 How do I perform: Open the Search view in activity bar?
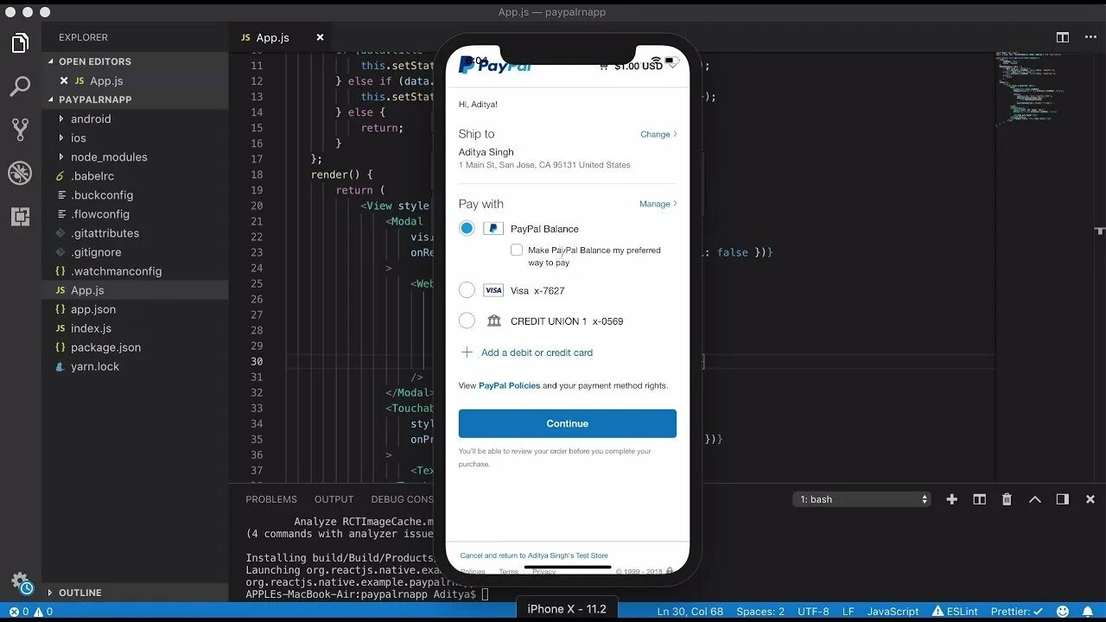coord(20,86)
